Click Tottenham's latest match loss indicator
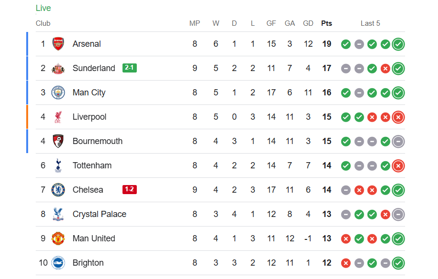Screen dimensions: 438x279 point(398,165)
